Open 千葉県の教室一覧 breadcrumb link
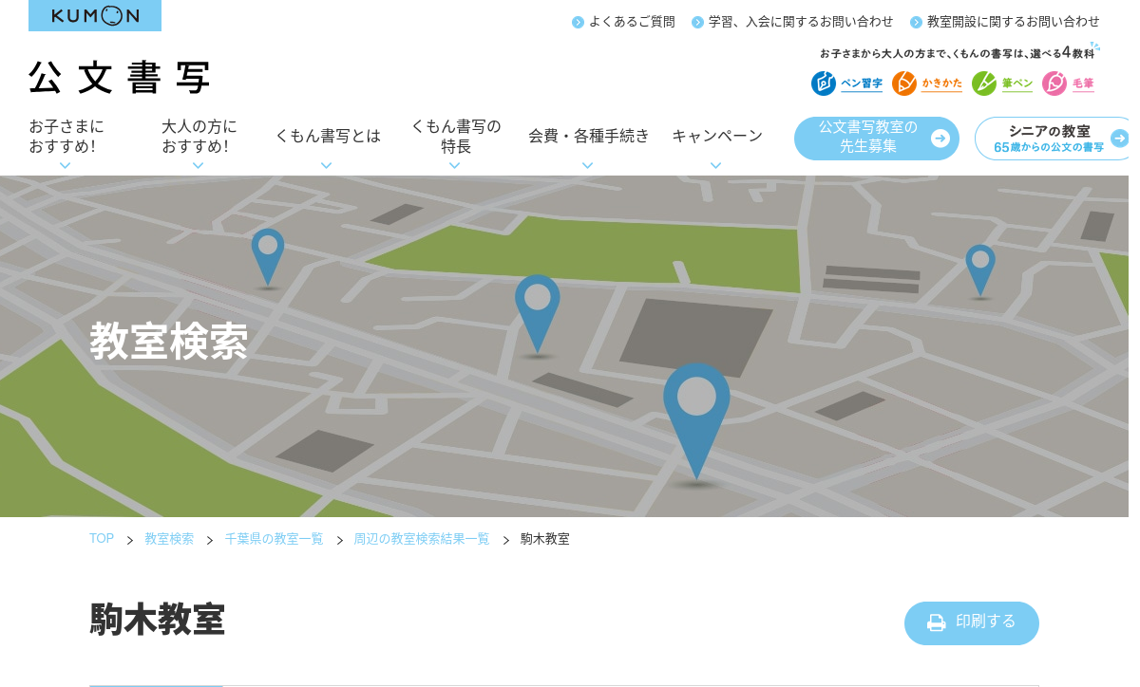Image resolution: width=1140 pixels, height=687 pixels. pos(274,539)
